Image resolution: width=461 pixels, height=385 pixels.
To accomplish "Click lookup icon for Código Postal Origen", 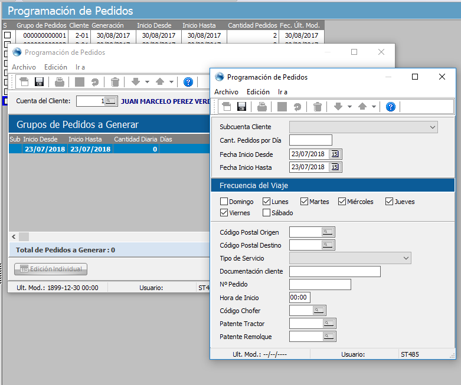I will pyautogui.click(x=328, y=232).
